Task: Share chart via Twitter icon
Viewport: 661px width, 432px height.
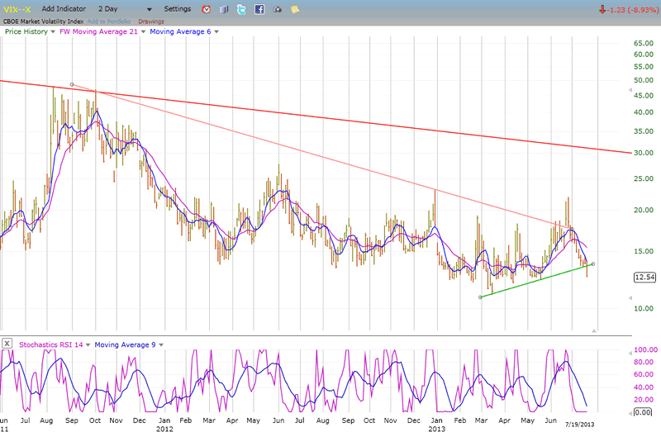Action: point(240,9)
